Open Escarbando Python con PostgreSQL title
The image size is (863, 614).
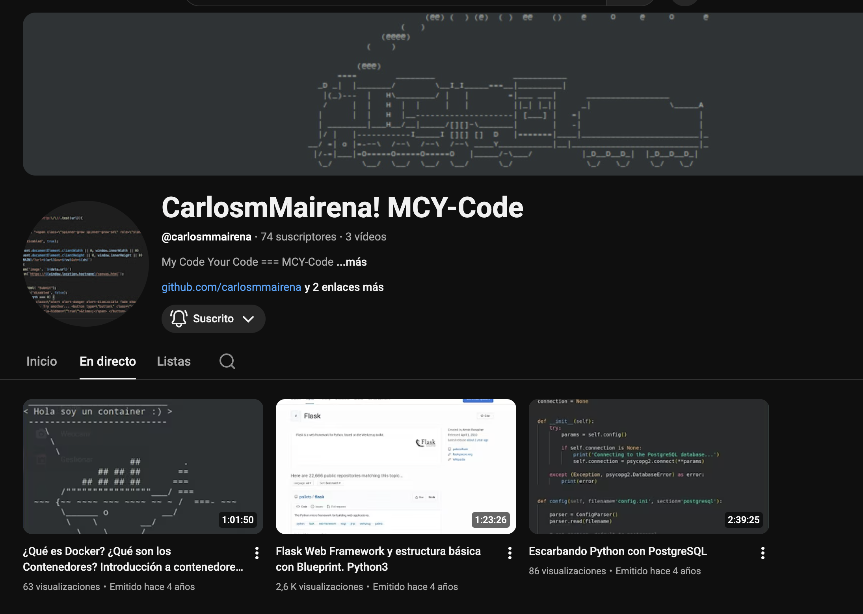tap(617, 551)
